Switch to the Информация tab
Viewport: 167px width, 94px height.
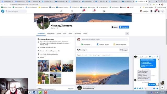click(x=51, y=33)
